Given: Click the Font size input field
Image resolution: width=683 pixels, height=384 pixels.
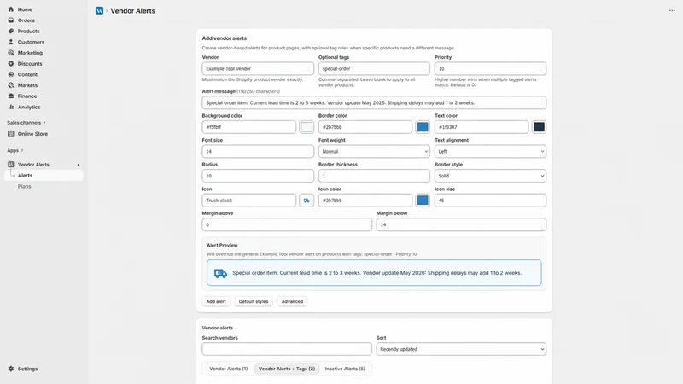Looking at the screenshot, I should pos(258,152).
